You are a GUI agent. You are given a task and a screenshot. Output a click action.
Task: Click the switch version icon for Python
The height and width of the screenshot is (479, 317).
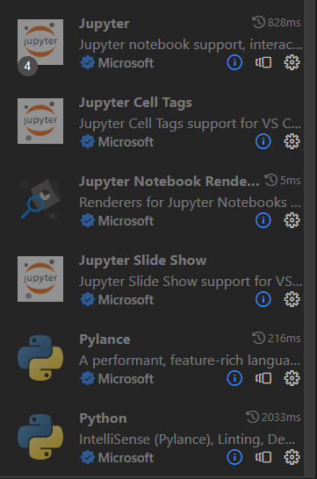pos(263,457)
